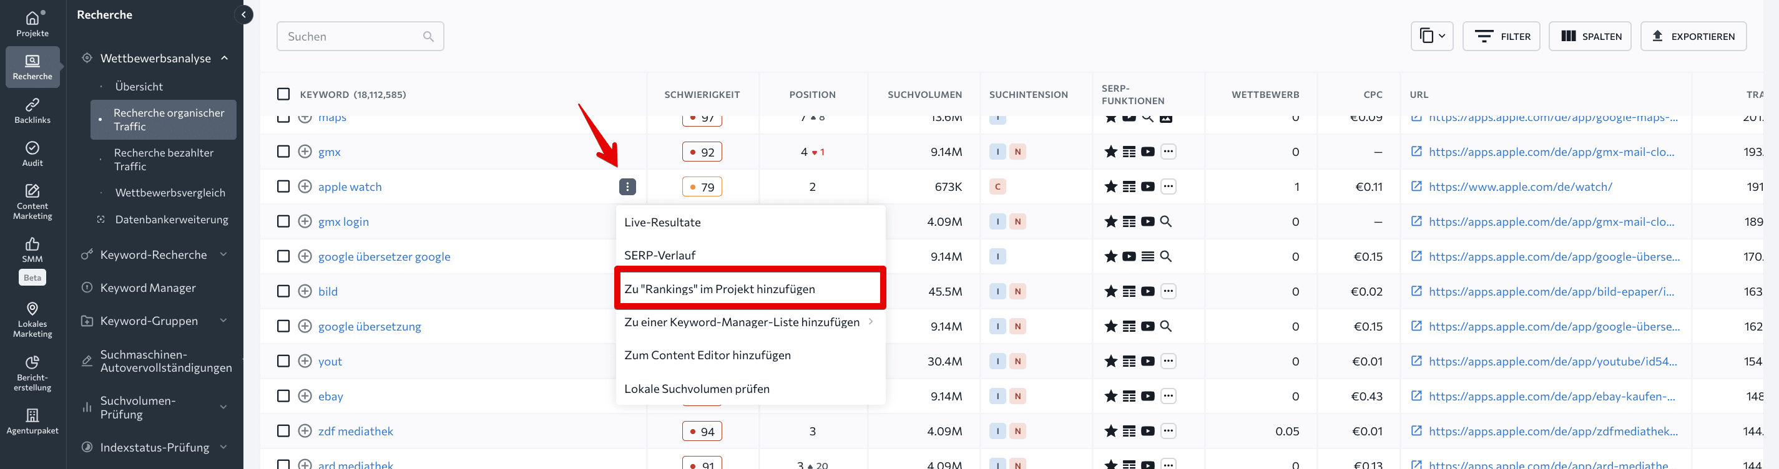Check the gmx login keyword row
1779x469 pixels.
pos(283,221)
